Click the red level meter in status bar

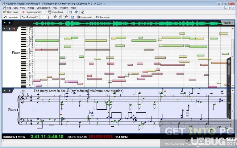tap(101, 137)
